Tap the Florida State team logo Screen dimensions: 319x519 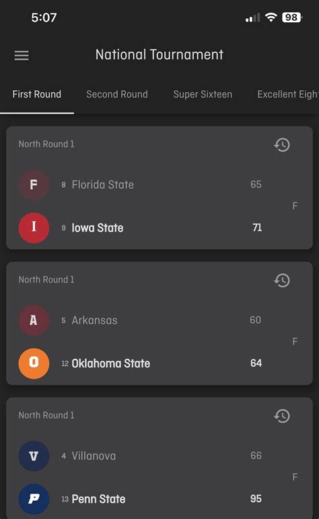coord(34,184)
